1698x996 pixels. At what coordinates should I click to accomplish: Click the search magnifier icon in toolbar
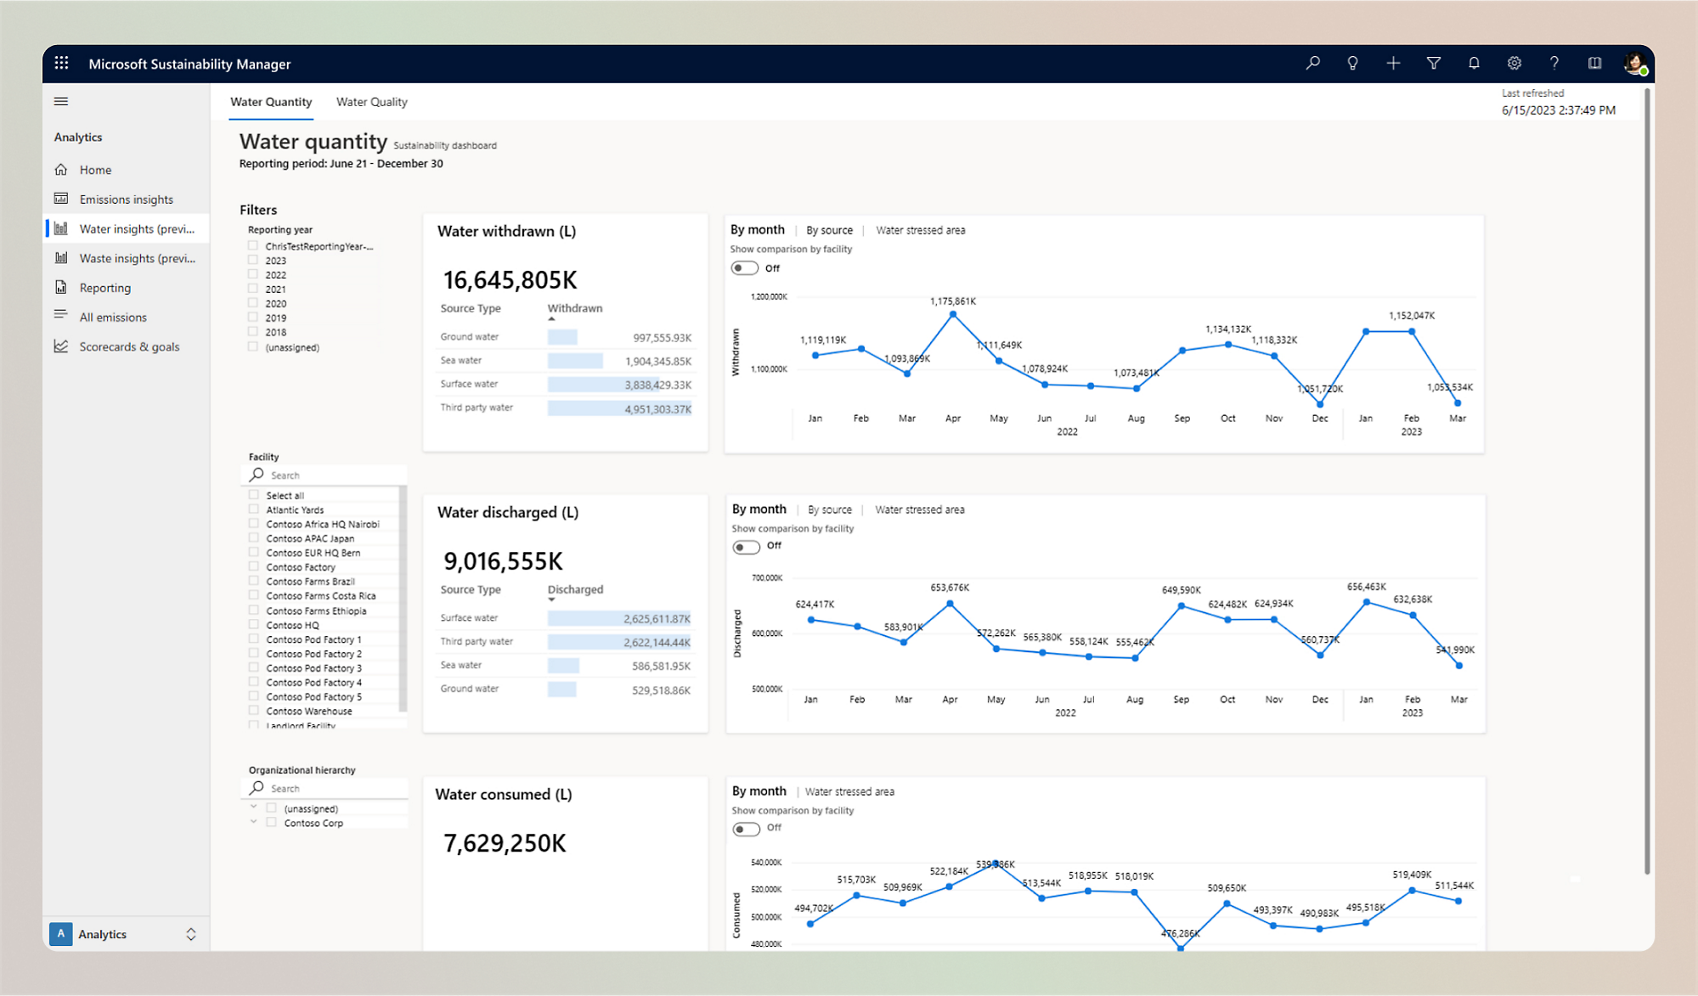pyautogui.click(x=1314, y=64)
